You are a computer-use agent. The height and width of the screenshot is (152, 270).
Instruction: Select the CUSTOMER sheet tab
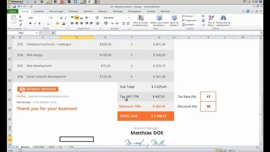coord(38,147)
